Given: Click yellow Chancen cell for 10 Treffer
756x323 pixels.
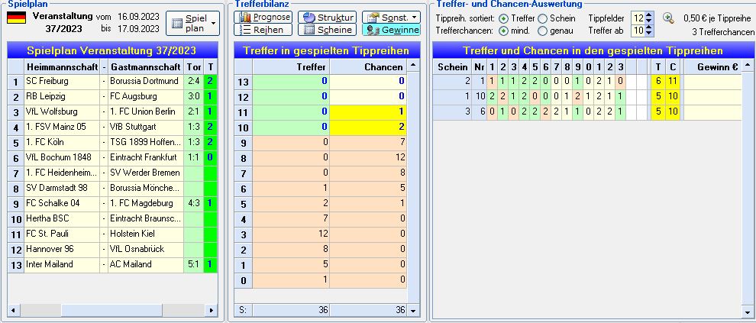Looking at the screenshot, I should tap(368, 128).
